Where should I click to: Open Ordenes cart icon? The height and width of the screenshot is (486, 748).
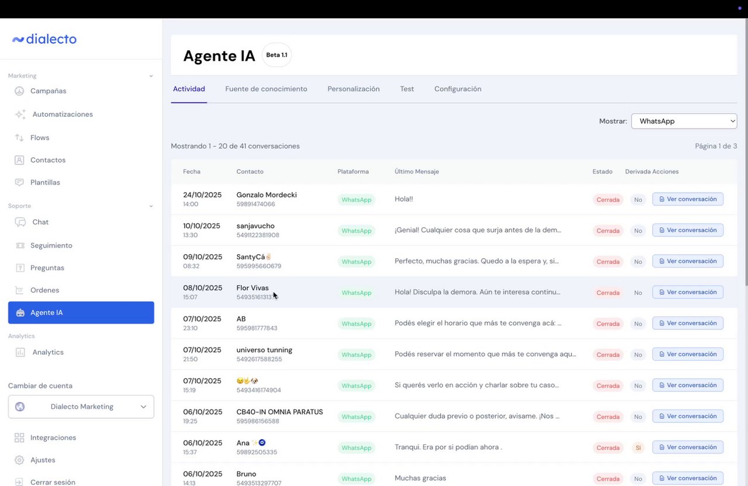20,290
